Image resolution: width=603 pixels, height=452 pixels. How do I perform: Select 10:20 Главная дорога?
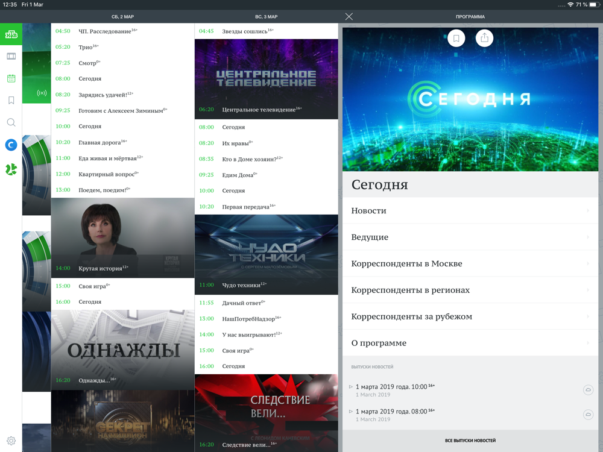click(122, 142)
